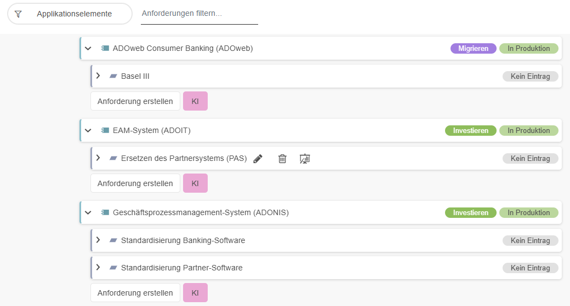Click the application icon beside EAM-System (ADOIT)

tap(105, 130)
